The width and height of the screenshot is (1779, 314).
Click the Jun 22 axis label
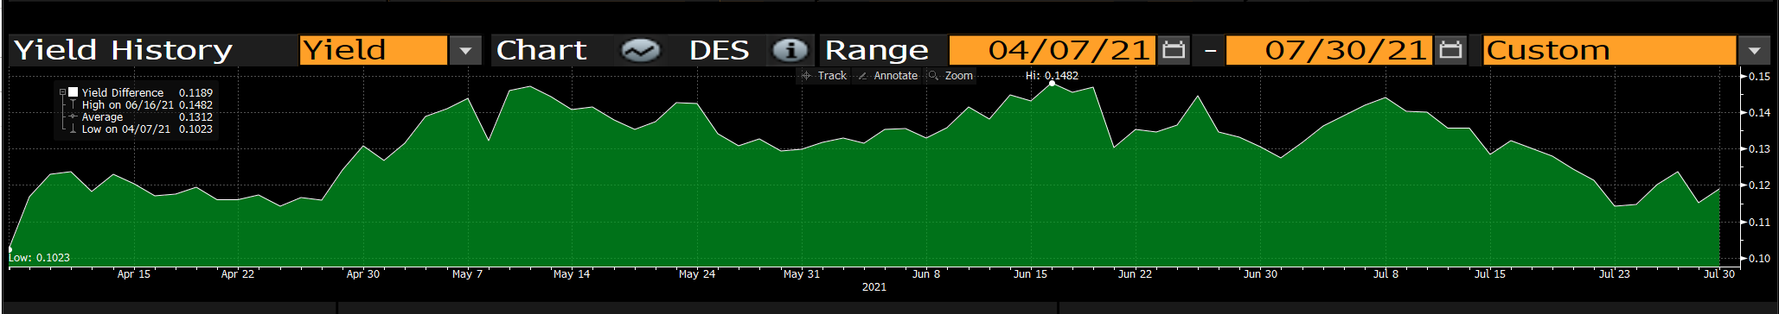click(x=1135, y=274)
